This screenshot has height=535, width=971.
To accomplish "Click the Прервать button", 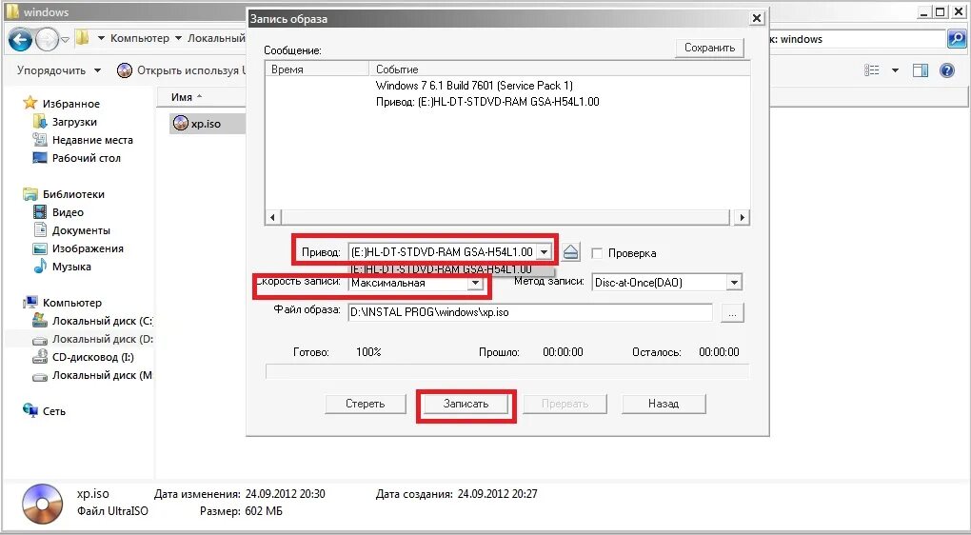I will click(565, 404).
